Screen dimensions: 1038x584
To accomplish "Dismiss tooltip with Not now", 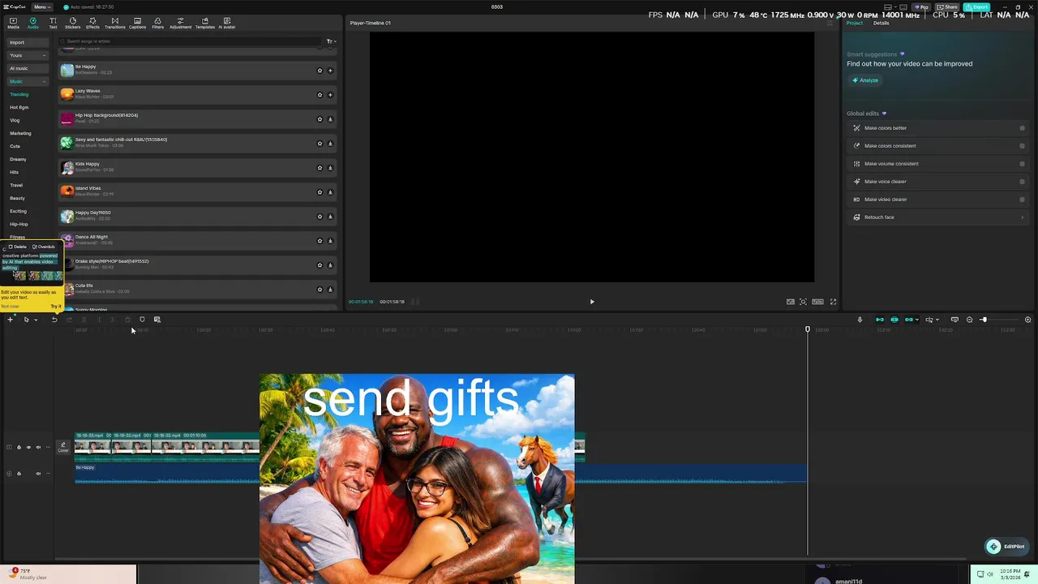I will [10, 306].
